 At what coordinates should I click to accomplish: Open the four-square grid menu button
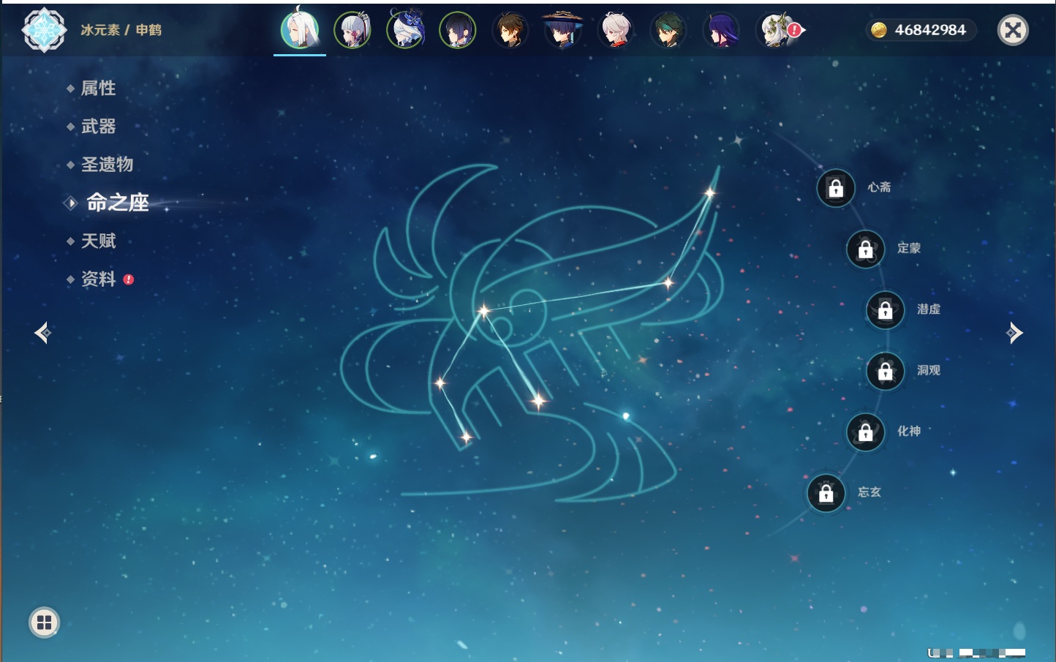[x=44, y=622]
